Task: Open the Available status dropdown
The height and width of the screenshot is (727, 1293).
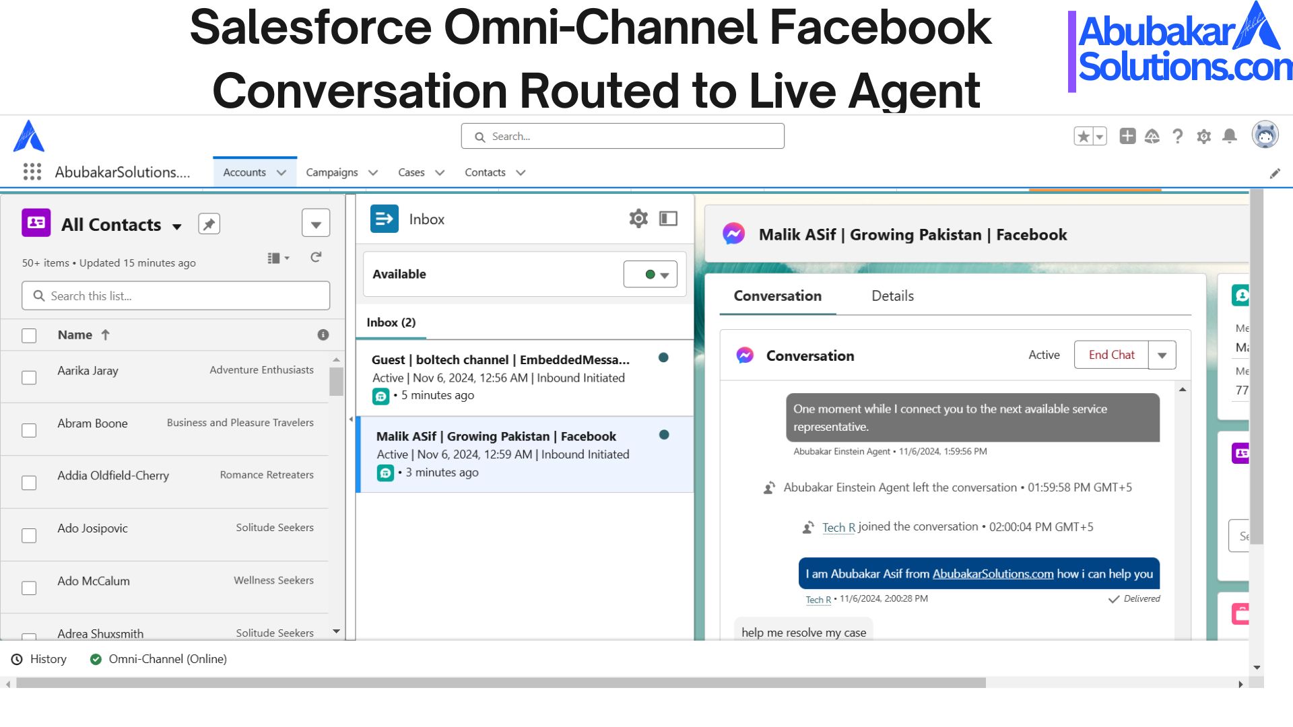Action: (650, 275)
